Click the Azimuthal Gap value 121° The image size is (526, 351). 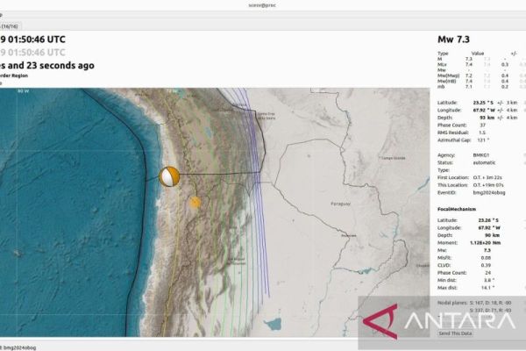(483, 140)
